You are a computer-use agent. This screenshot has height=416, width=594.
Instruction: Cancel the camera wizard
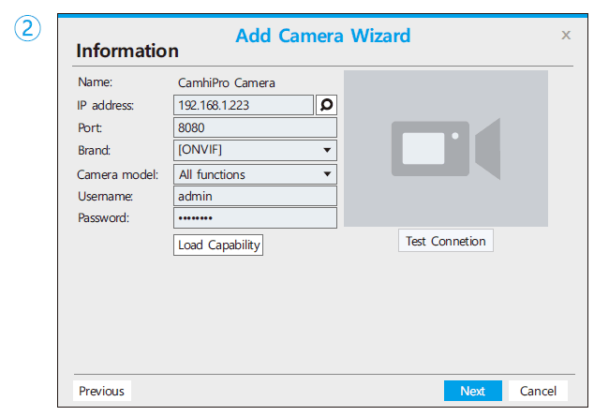[538, 391]
